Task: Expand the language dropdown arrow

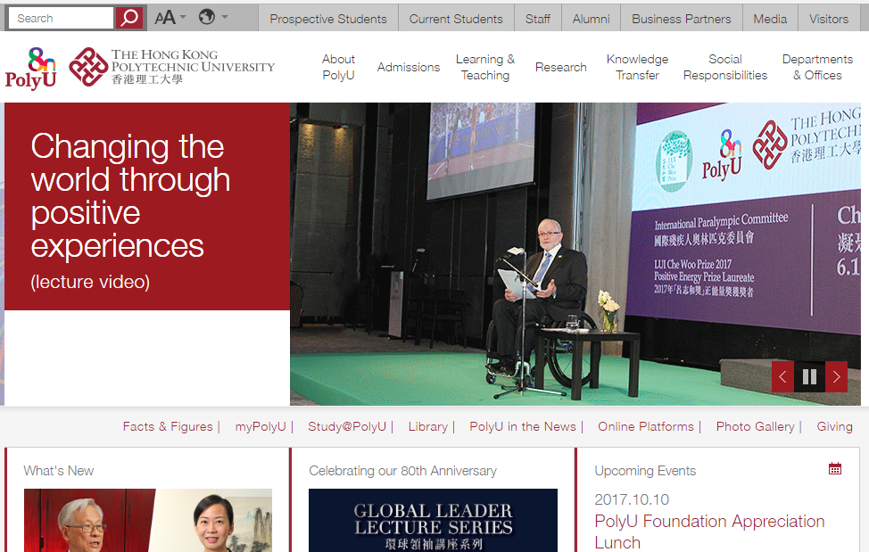Action: click(x=225, y=17)
